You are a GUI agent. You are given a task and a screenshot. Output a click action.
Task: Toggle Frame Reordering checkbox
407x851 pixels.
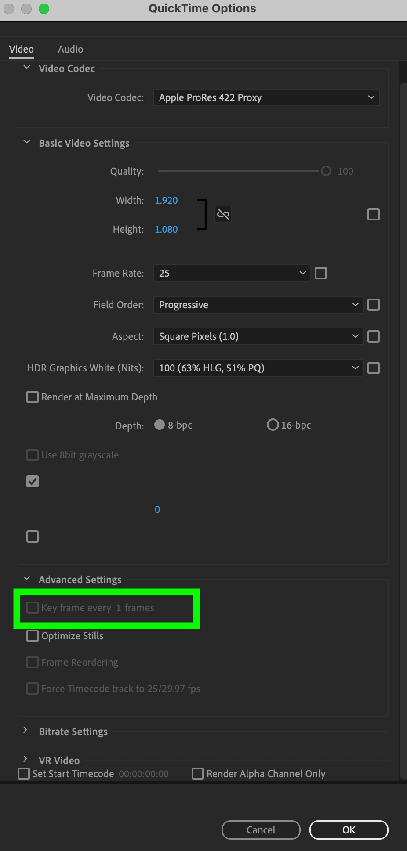33,662
